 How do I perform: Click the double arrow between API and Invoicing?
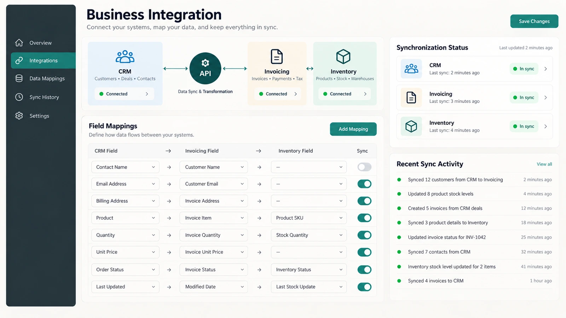[235, 69]
